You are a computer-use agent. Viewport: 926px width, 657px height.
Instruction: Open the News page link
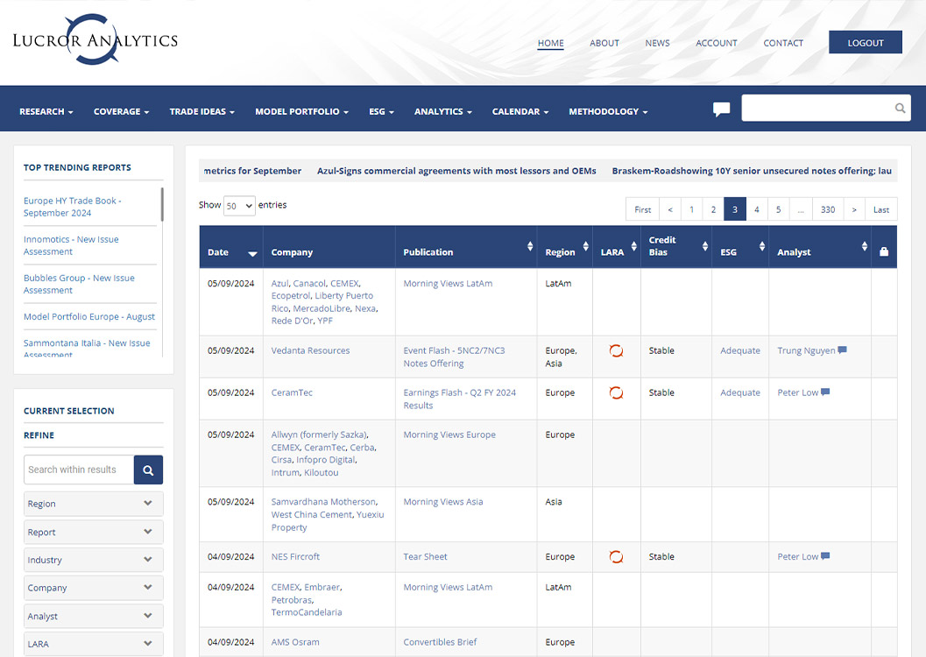(657, 43)
